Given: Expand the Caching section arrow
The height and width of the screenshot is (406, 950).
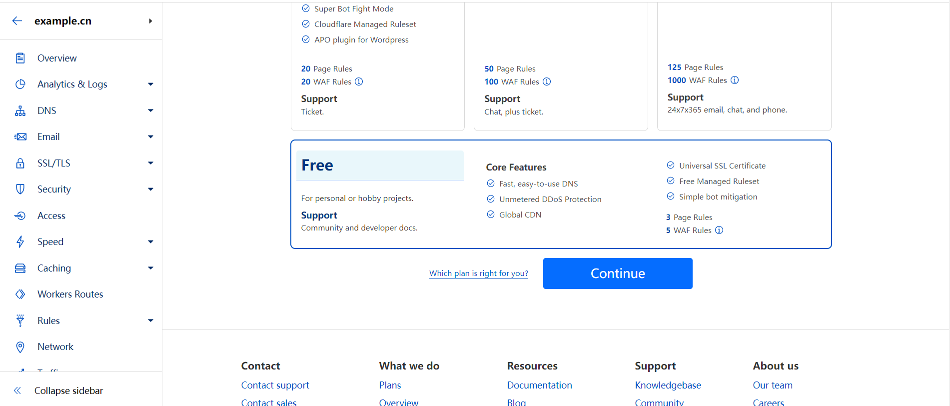Looking at the screenshot, I should (150, 268).
